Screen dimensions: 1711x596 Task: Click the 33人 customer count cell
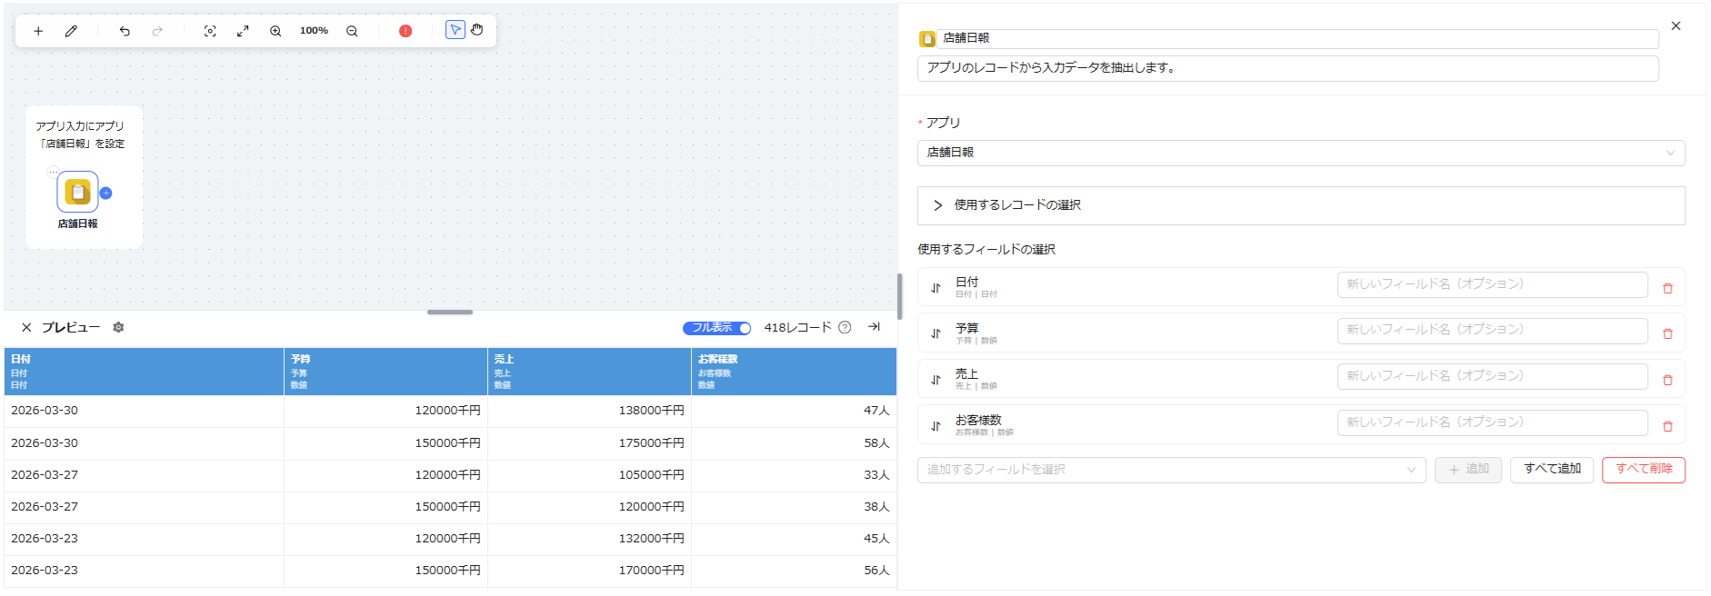point(794,475)
